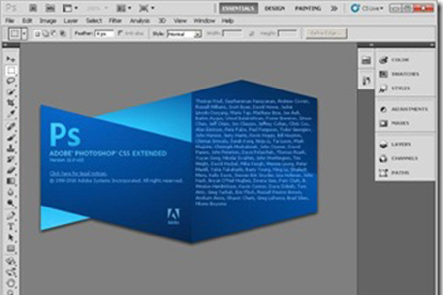The width and height of the screenshot is (443, 295).
Task: Select the Eyedropper tool
Action: [11, 114]
